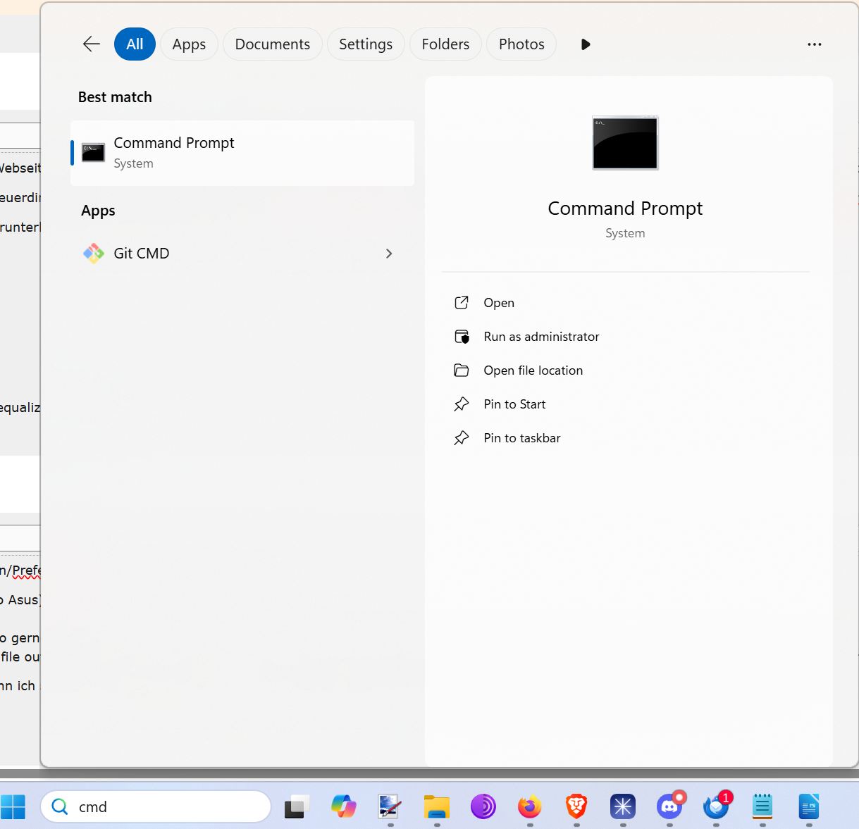Select the Documents filter tab

click(272, 44)
